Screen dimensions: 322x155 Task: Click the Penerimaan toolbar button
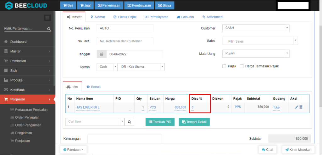[x=109, y=6]
